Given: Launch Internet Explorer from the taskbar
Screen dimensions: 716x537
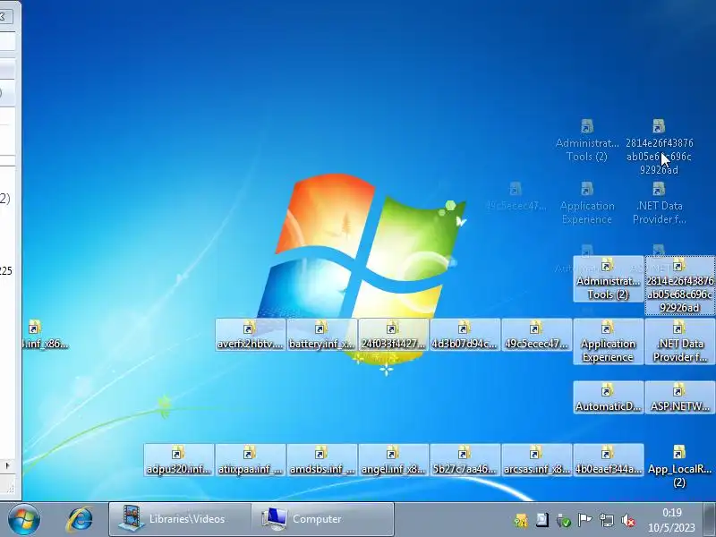Looking at the screenshot, I should [80, 519].
